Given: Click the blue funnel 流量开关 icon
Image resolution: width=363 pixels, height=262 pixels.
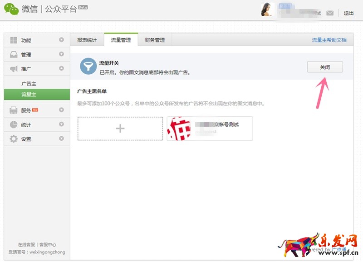Looking at the screenshot, I should pos(88,66).
